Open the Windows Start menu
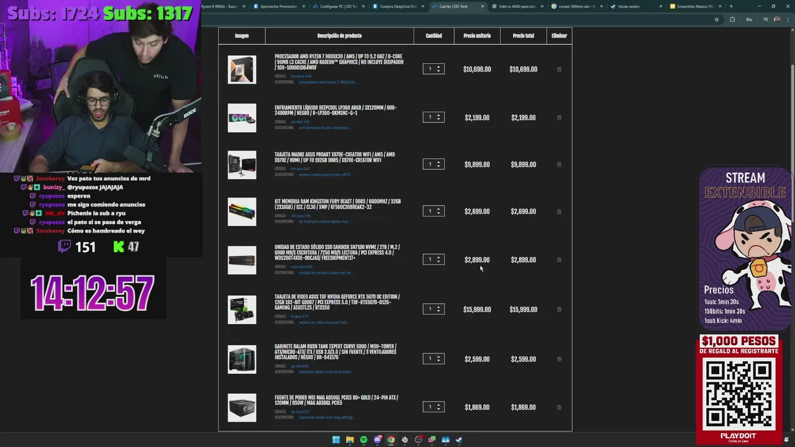Screen dimensions: 795x447 tap(336, 440)
